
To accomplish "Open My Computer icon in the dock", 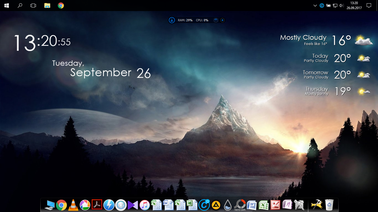I will click(x=50, y=205).
